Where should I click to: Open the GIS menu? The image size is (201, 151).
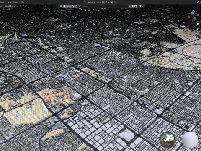(22, 2)
